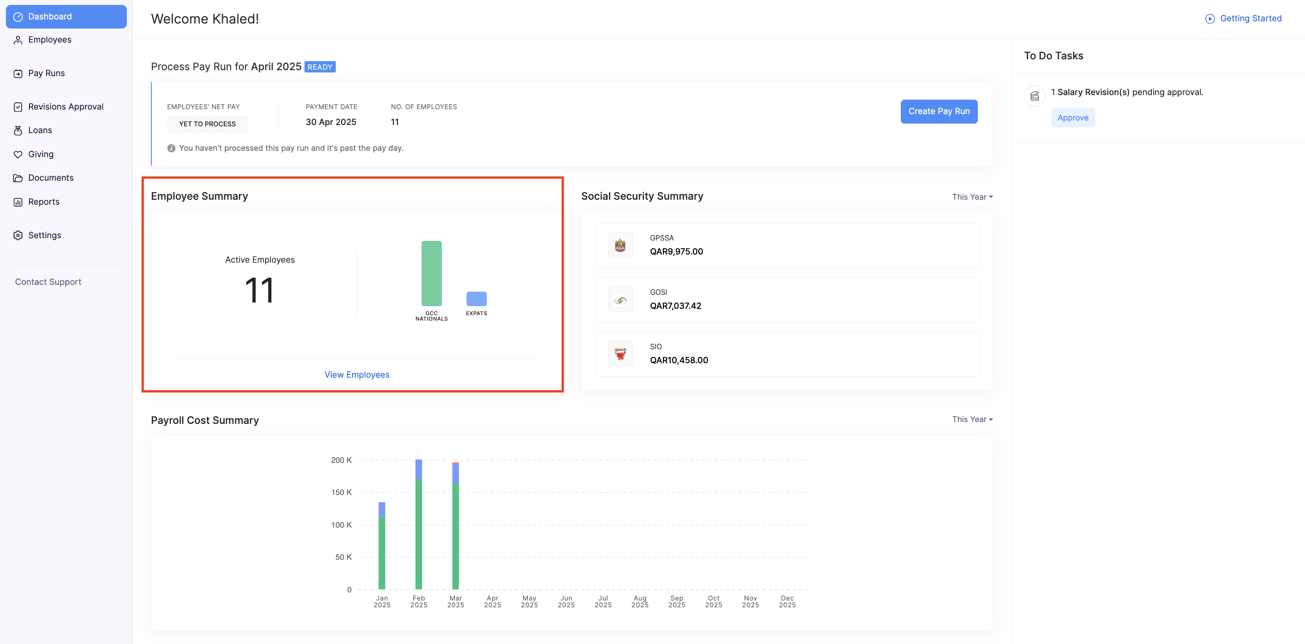This screenshot has height=644, width=1305.
Task: Click the Pay Runs sidebar icon
Action: click(18, 73)
